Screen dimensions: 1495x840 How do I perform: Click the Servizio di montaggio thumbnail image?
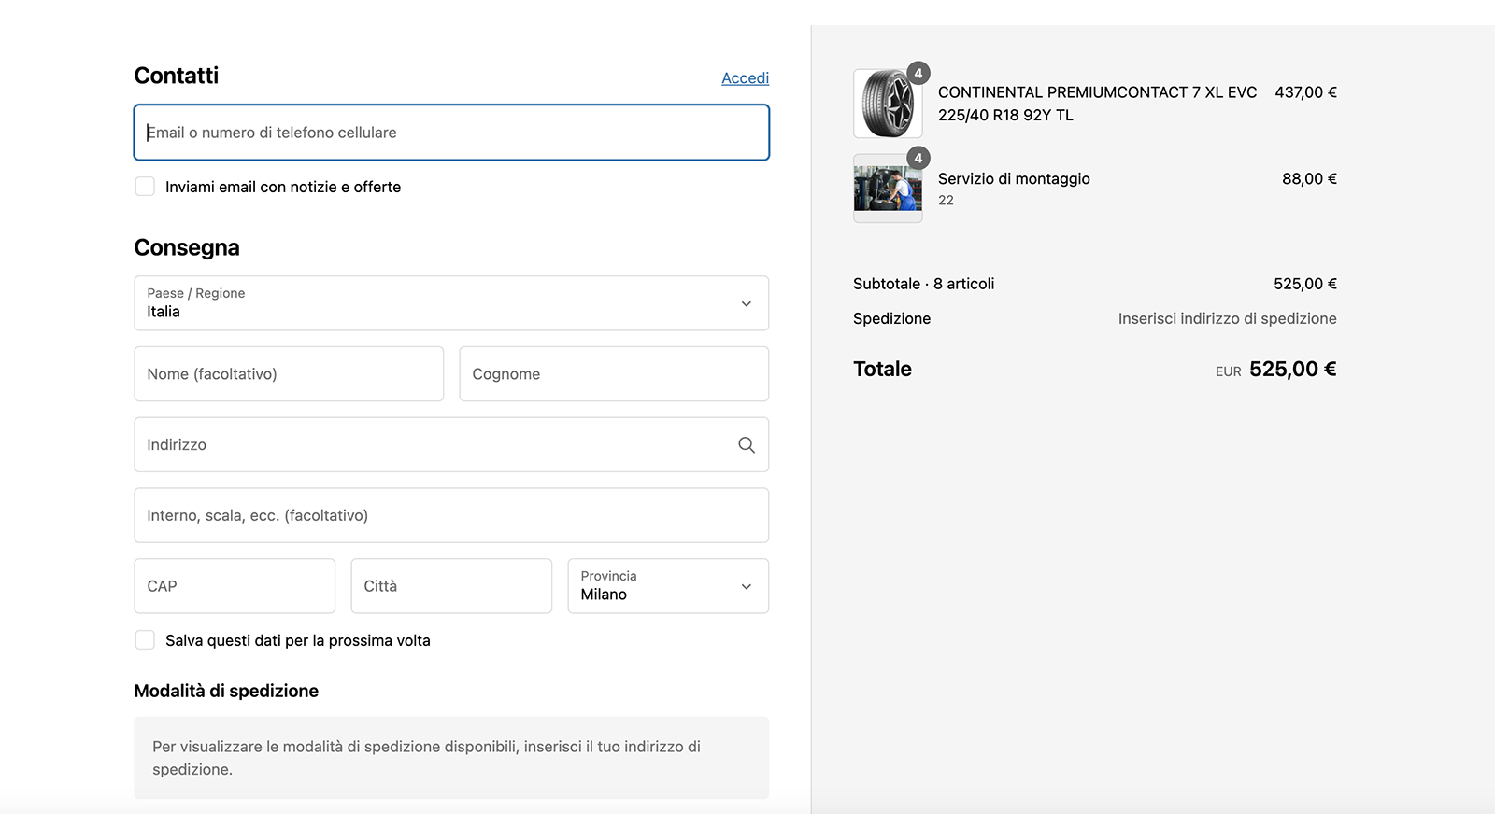(887, 189)
